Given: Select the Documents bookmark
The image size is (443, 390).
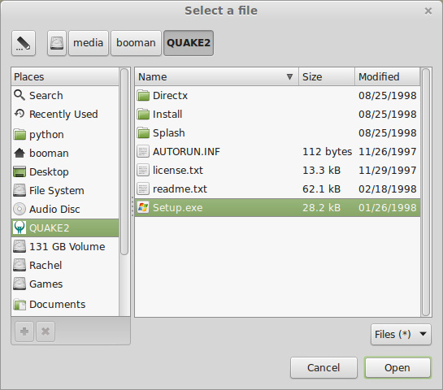Looking at the screenshot, I should 65,304.
